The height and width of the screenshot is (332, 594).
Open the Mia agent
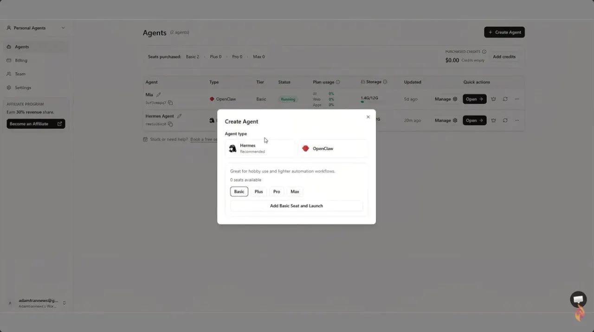(474, 99)
